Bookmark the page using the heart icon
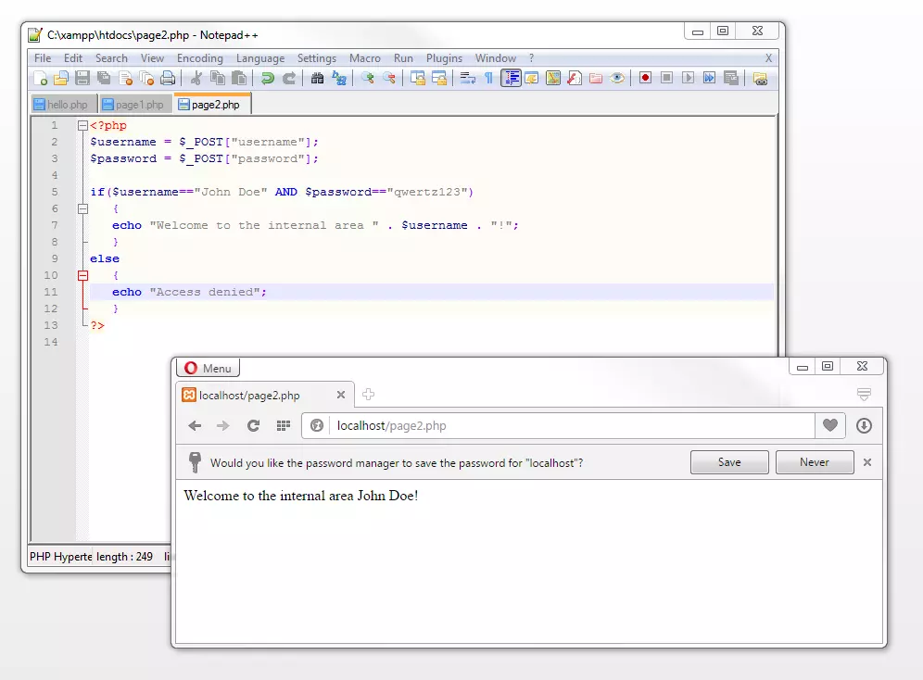The image size is (923, 680). [x=829, y=426]
